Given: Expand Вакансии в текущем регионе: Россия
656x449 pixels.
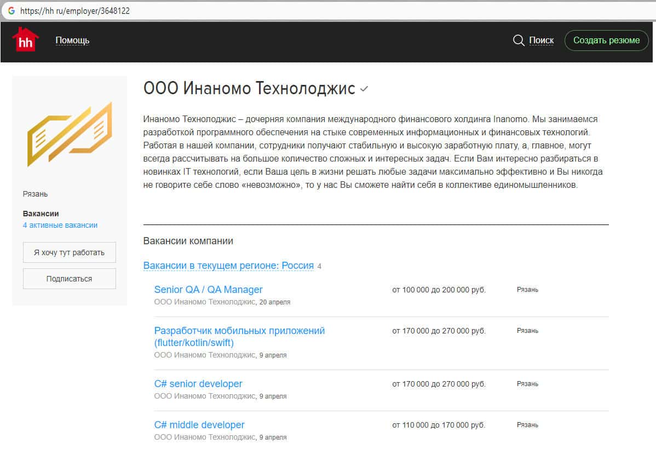Looking at the screenshot, I should (x=228, y=266).
